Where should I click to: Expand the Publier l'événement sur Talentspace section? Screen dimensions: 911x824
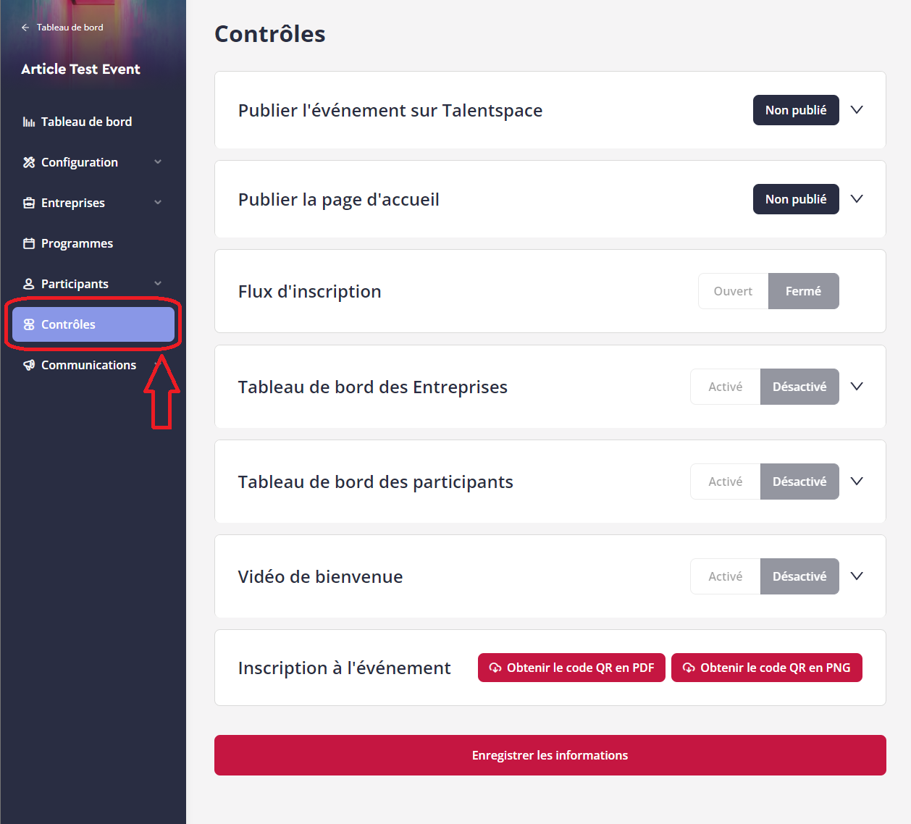coord(857,110)
